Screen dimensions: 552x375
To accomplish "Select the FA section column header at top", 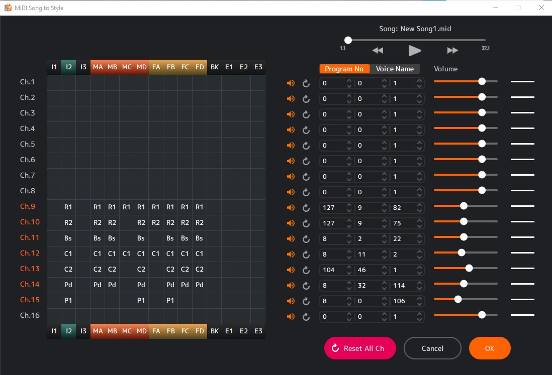I will 156,67.
